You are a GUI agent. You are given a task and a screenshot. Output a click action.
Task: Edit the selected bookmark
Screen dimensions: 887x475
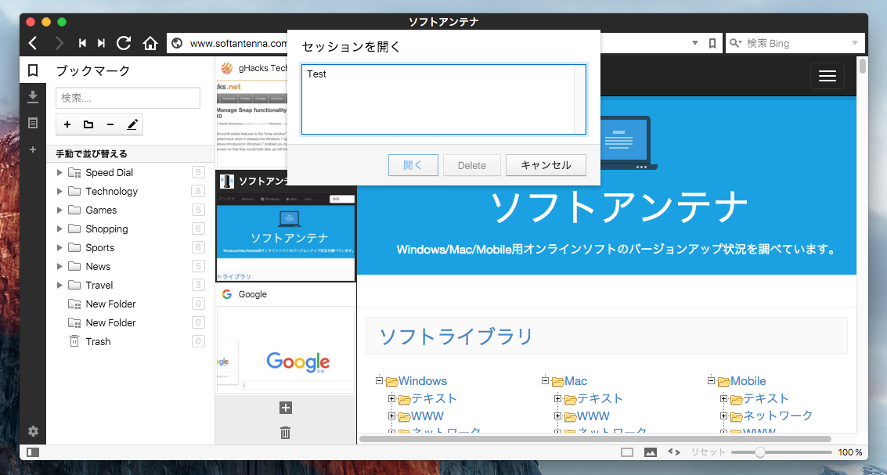click(x=132, y=124)
